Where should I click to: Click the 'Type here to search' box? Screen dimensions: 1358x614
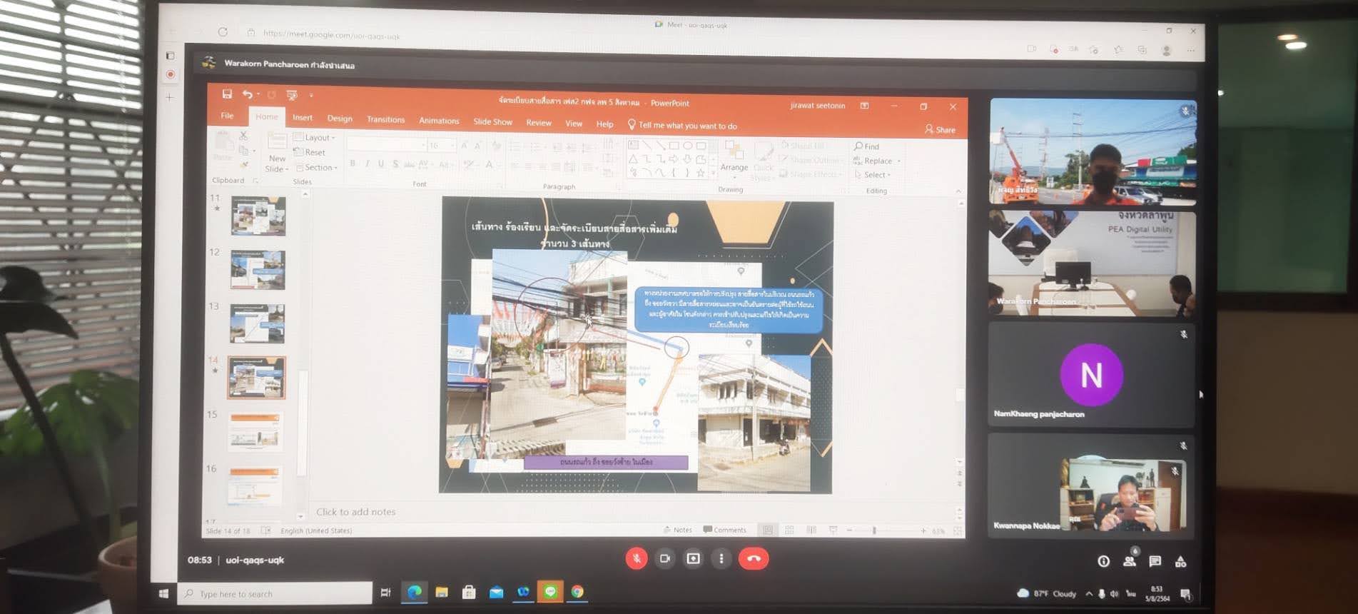point(275,593)
